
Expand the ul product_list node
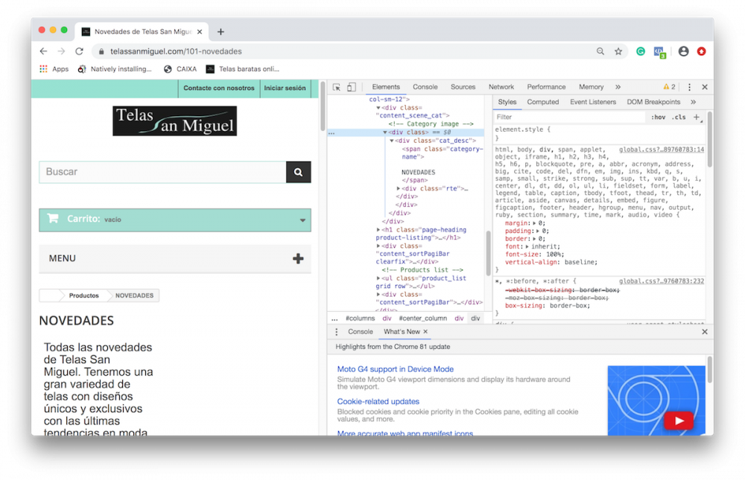378,278
